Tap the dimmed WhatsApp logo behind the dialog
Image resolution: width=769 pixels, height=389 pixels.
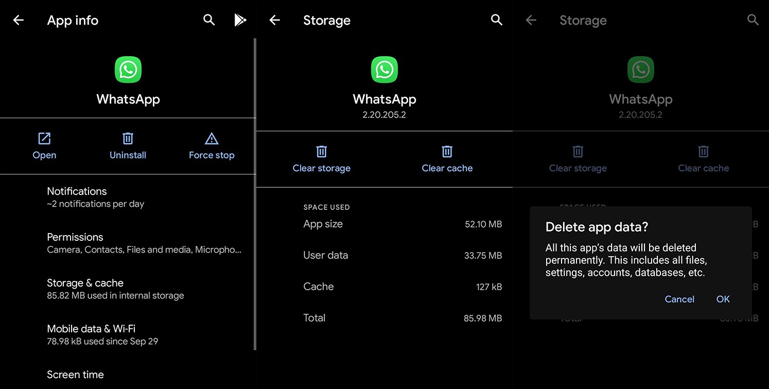tap(641, 69)
